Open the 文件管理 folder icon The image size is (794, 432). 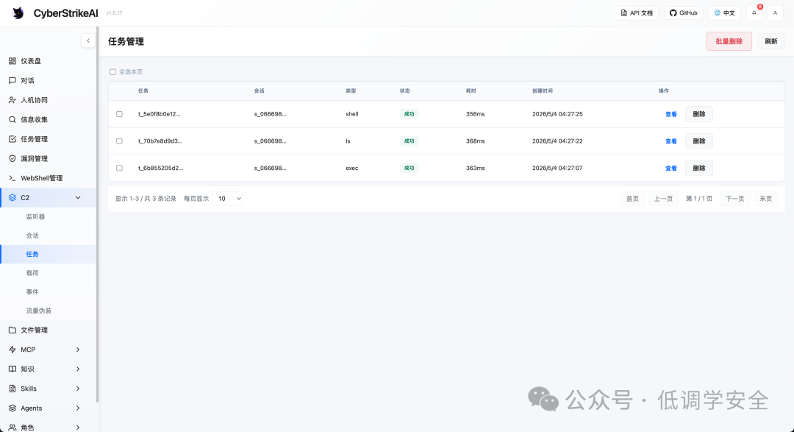(12, 330)
